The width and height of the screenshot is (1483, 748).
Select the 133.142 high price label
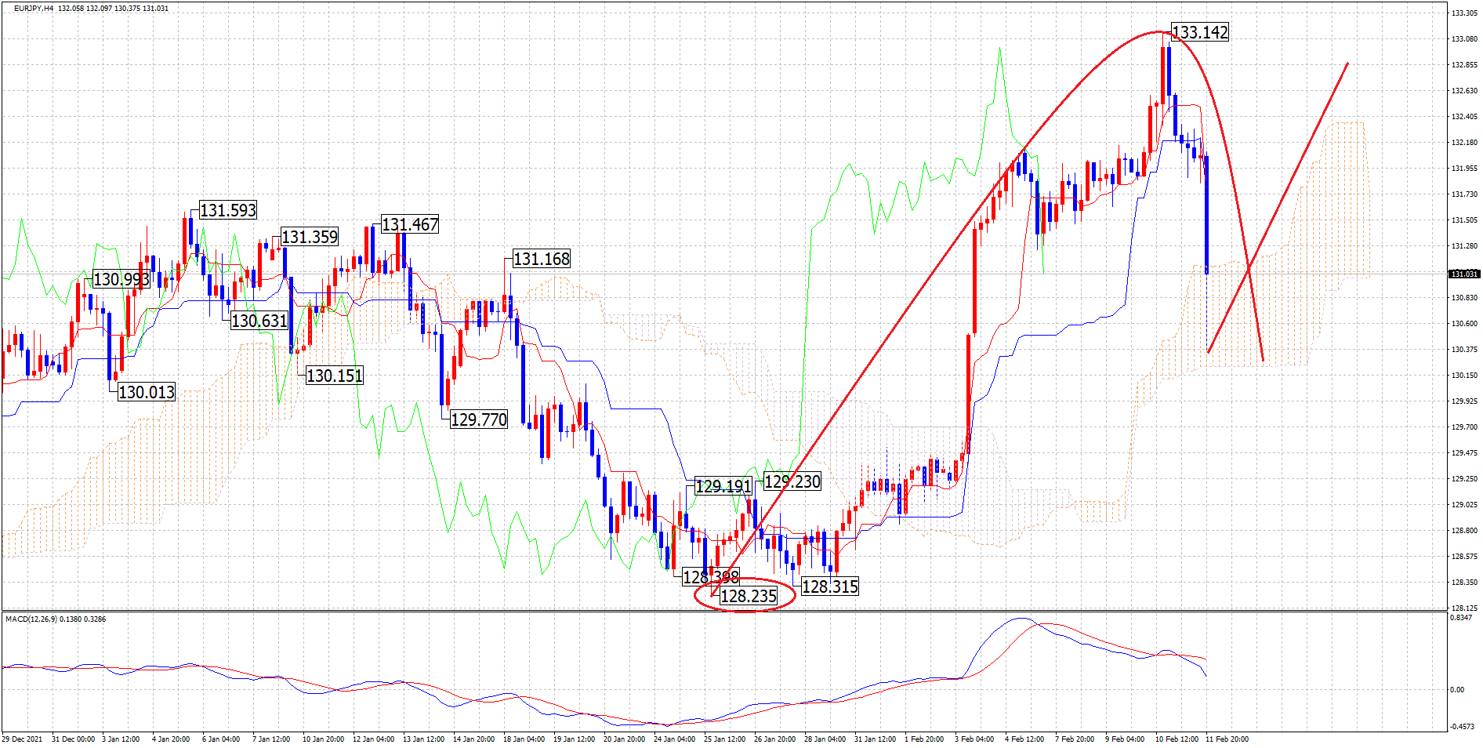(x=1199, y=32)
